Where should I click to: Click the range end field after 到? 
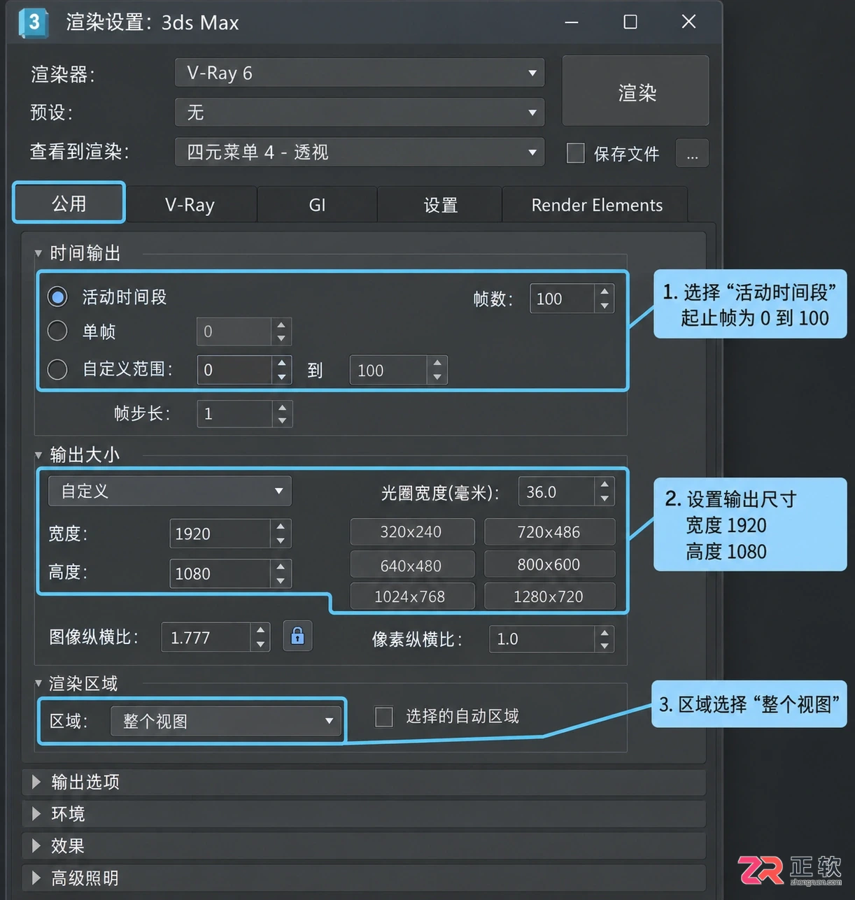point(388,370)
